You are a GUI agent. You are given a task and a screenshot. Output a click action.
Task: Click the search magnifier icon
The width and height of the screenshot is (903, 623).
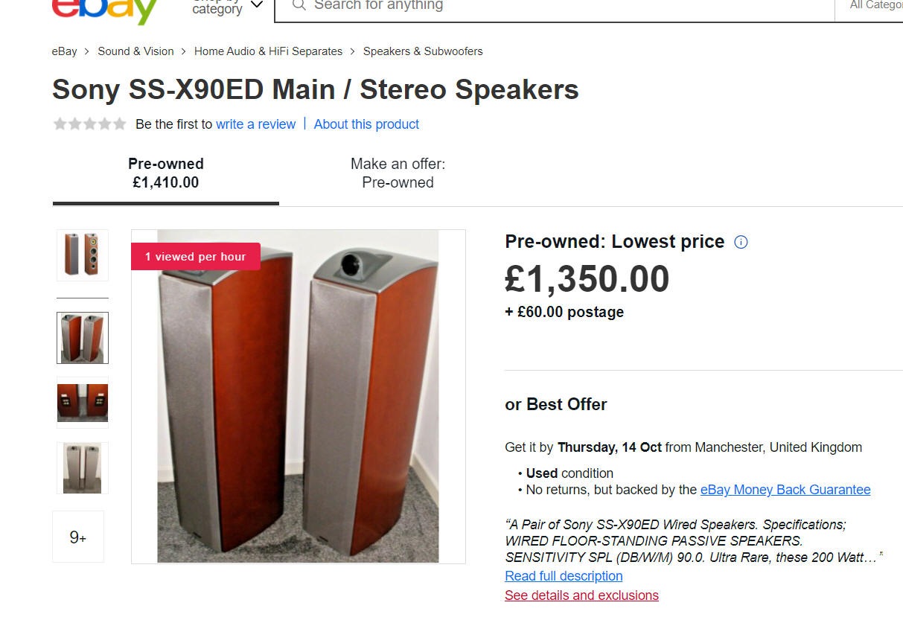pyautogui.click(x=299, y=6)
